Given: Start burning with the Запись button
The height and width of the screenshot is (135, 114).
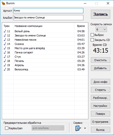Looking at the screenshot, I should coord(100,14).
